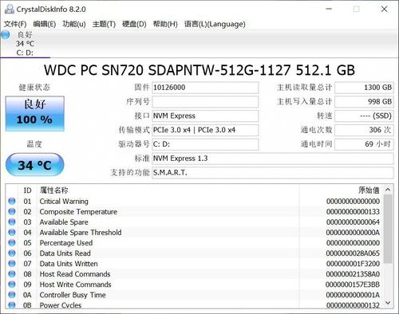Click the supported features field S.M.A.R.T.
Viewport: 399px width, 314px height.
pyautogui.click(x=273, y=173)
